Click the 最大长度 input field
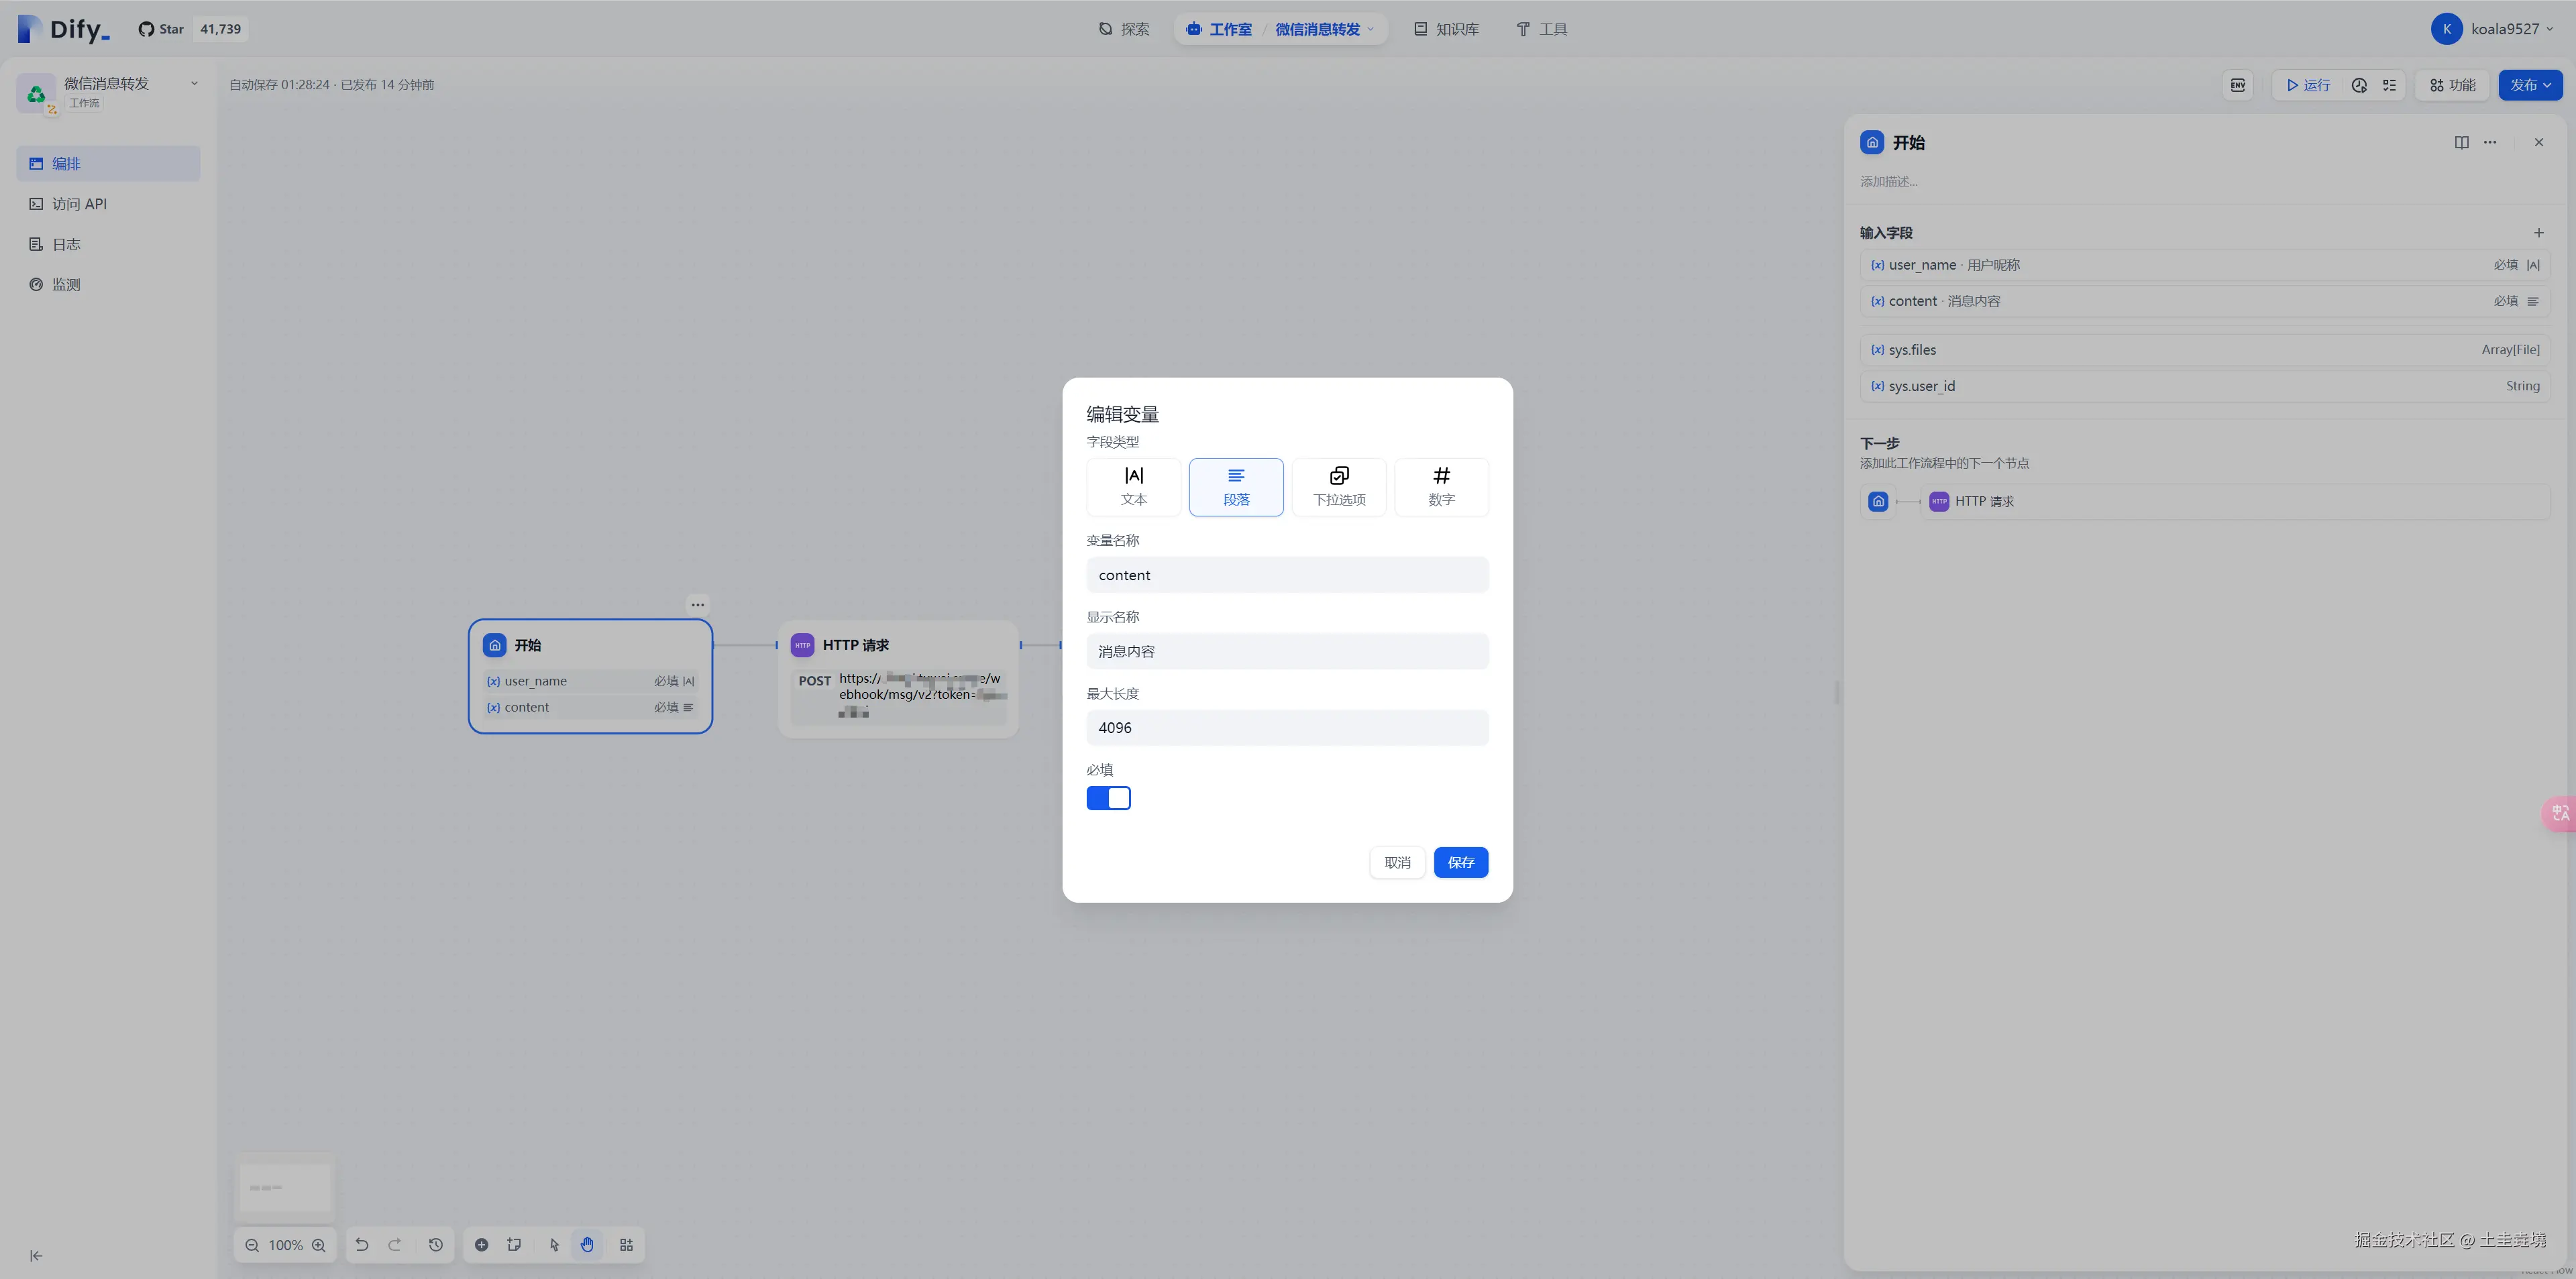Image resolution: width=2576 pixels, height=1279 pixels. 1287,728
